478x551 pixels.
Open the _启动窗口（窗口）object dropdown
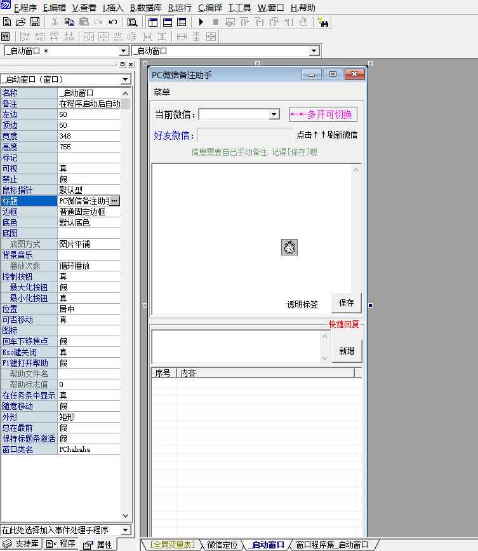coord(125,79)
